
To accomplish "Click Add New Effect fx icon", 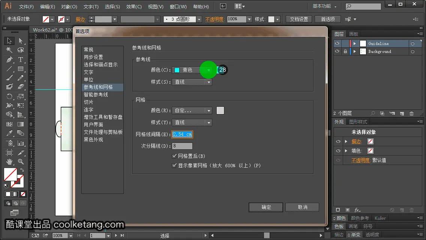I will point(357,210).
